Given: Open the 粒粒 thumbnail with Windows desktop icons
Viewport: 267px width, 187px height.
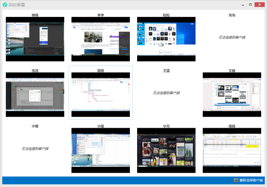Looking at the screenshot, I should (166, 39).
